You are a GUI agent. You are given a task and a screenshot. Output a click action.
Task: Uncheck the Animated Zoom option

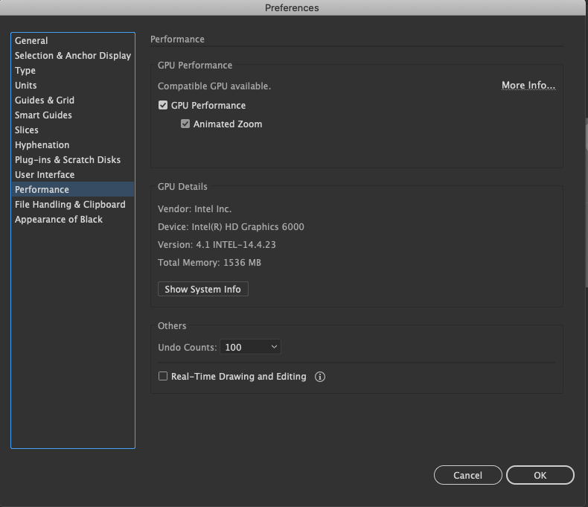coord(185,124)
